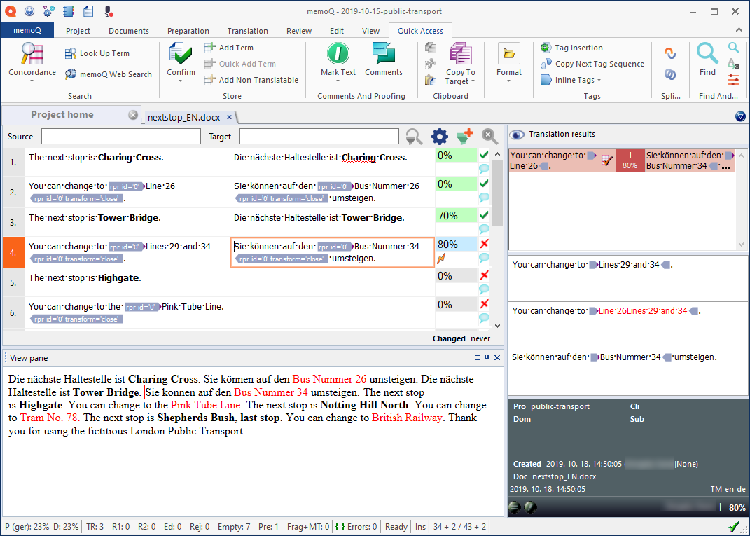750x536 pixels.
Task: Toggle red X status of segment 5
Action: (x=484, y=275)
